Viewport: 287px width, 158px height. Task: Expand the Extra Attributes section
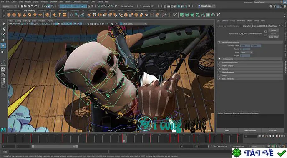pyautogui.click(x=220, y=79)
